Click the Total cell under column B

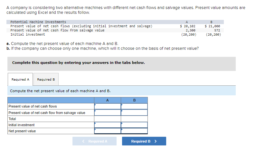[x=134, y=119]
